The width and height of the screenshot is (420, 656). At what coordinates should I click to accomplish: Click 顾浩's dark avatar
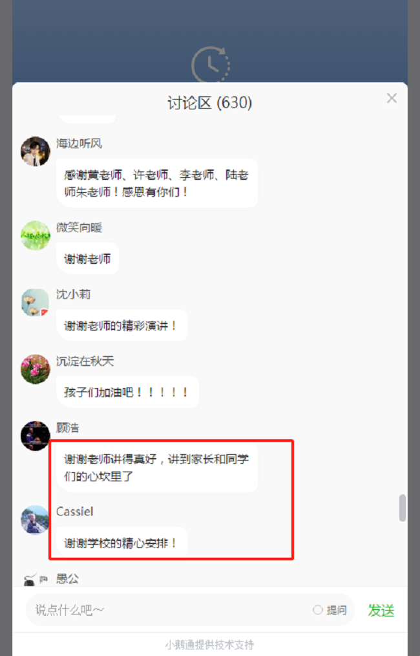pos(36,435)
